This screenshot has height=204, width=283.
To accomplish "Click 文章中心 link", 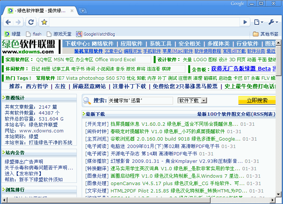I will click(114, 51).
